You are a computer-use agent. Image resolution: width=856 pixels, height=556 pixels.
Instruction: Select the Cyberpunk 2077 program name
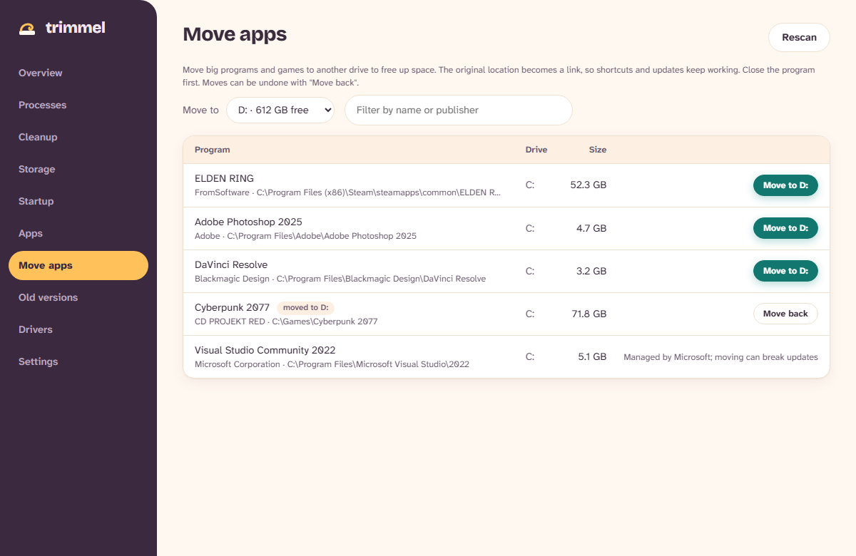point(232,307)
